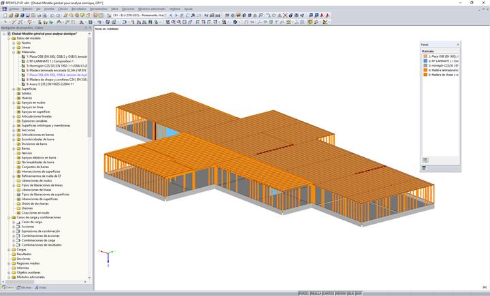Image resolution: width=490 pixels, height=296 pixels.
Task: Toggle the Table display toolbar button
Action: 101,16
